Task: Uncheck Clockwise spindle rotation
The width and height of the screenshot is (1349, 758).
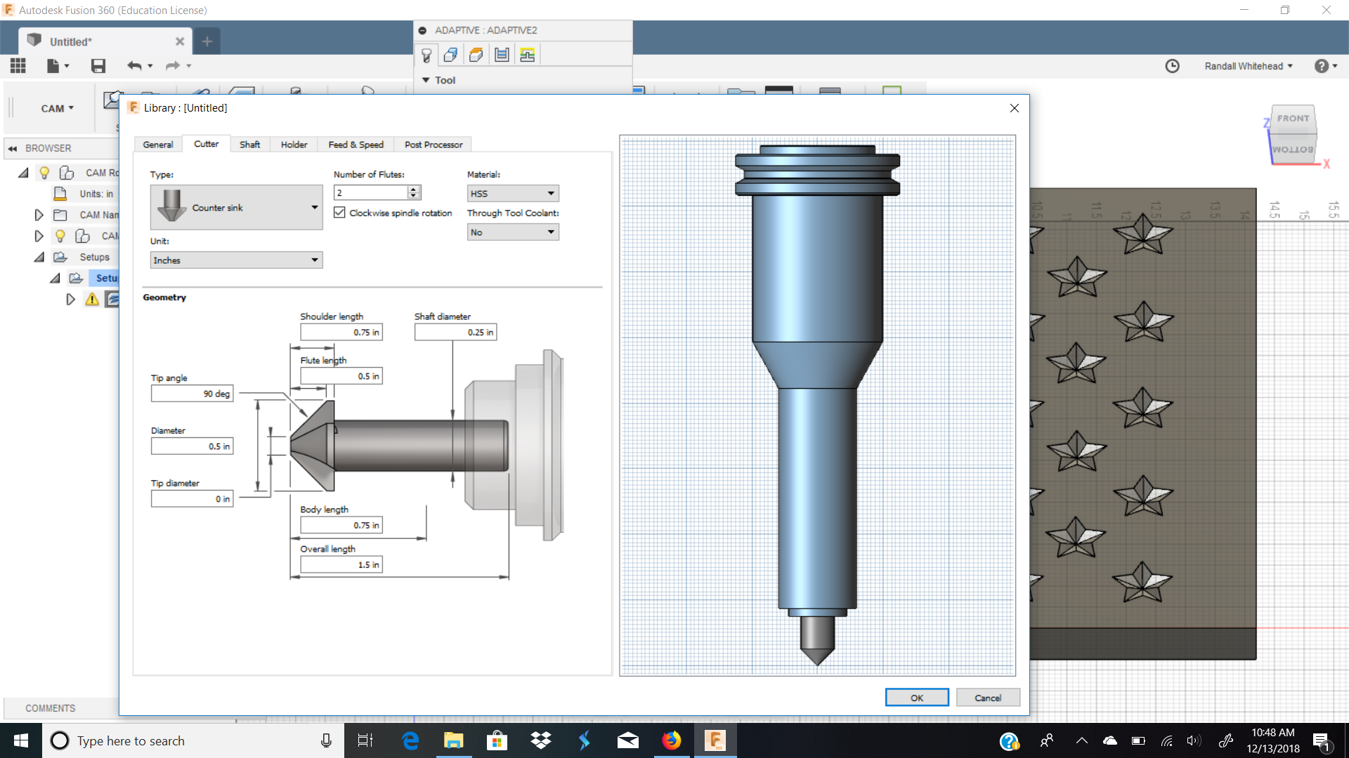Action: [340, 212]
